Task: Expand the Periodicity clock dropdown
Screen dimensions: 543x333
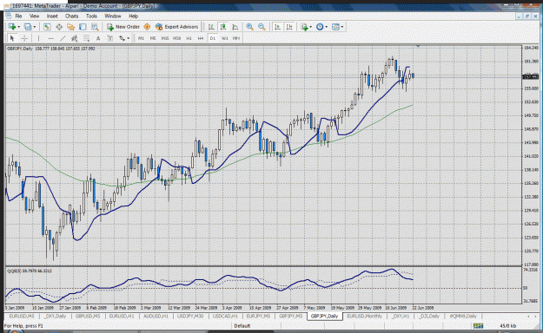Action: [x=326, y=27]
